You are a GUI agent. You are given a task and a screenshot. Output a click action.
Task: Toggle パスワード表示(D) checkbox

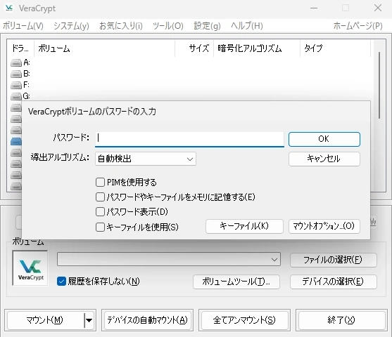(100, 212)
